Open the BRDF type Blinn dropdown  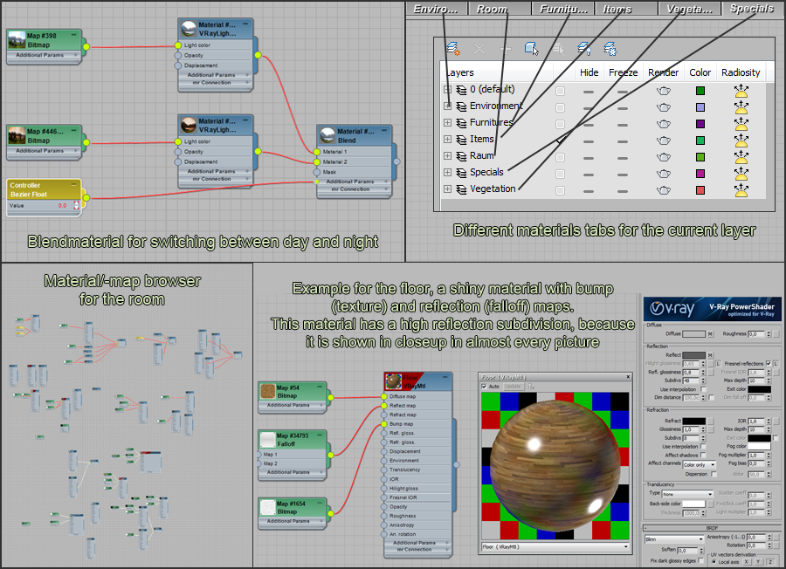(x=673, y=538)
